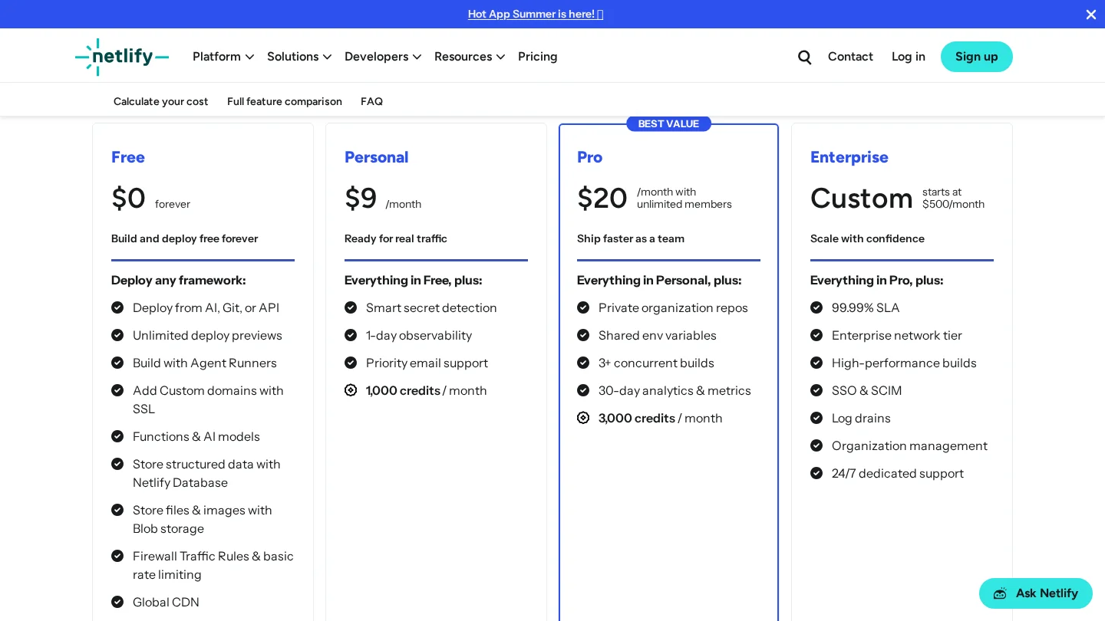1105x621 pixels.
Task: Click the Sign up button
Action: pos(977,57)
